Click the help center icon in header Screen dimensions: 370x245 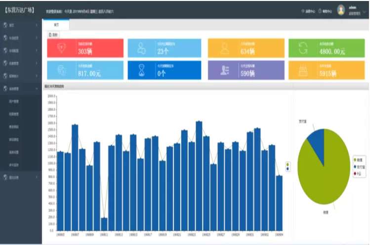[x=320, y=11]
